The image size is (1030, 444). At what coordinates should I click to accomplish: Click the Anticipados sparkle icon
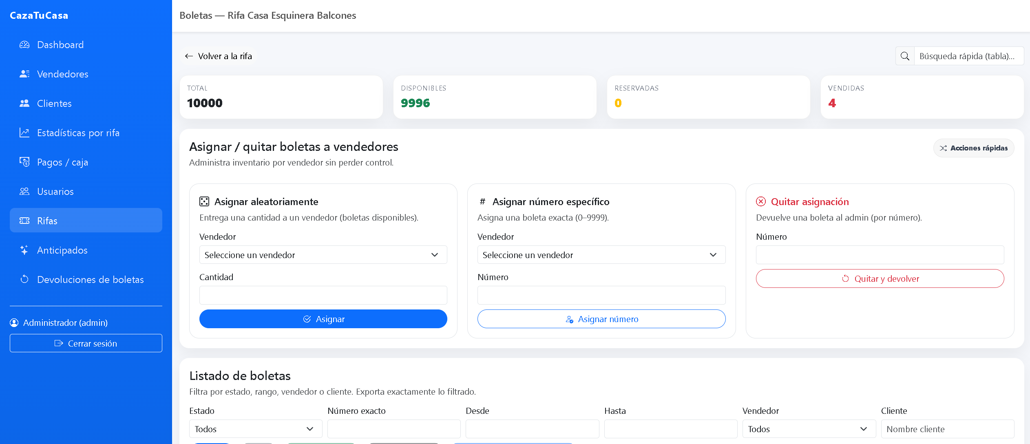coord(24,250)
